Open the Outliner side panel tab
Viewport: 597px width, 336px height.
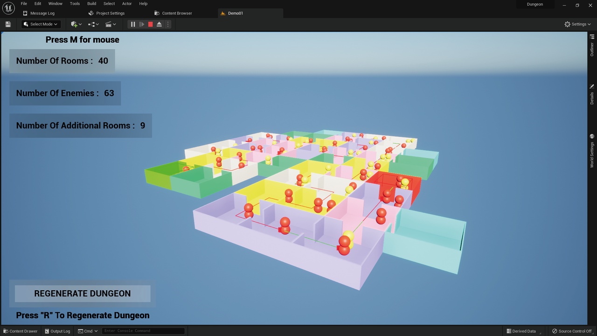pyautogui.click(x=592, y=46)
